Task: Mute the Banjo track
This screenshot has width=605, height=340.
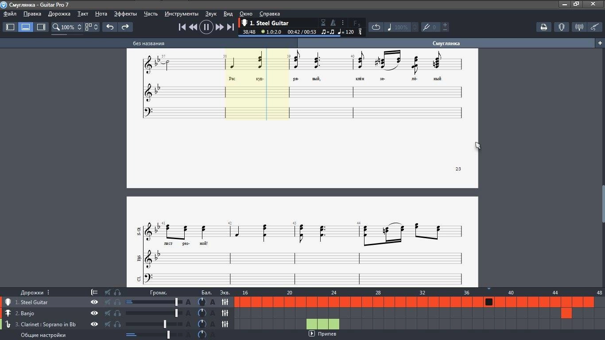Action: pos(108,313)
